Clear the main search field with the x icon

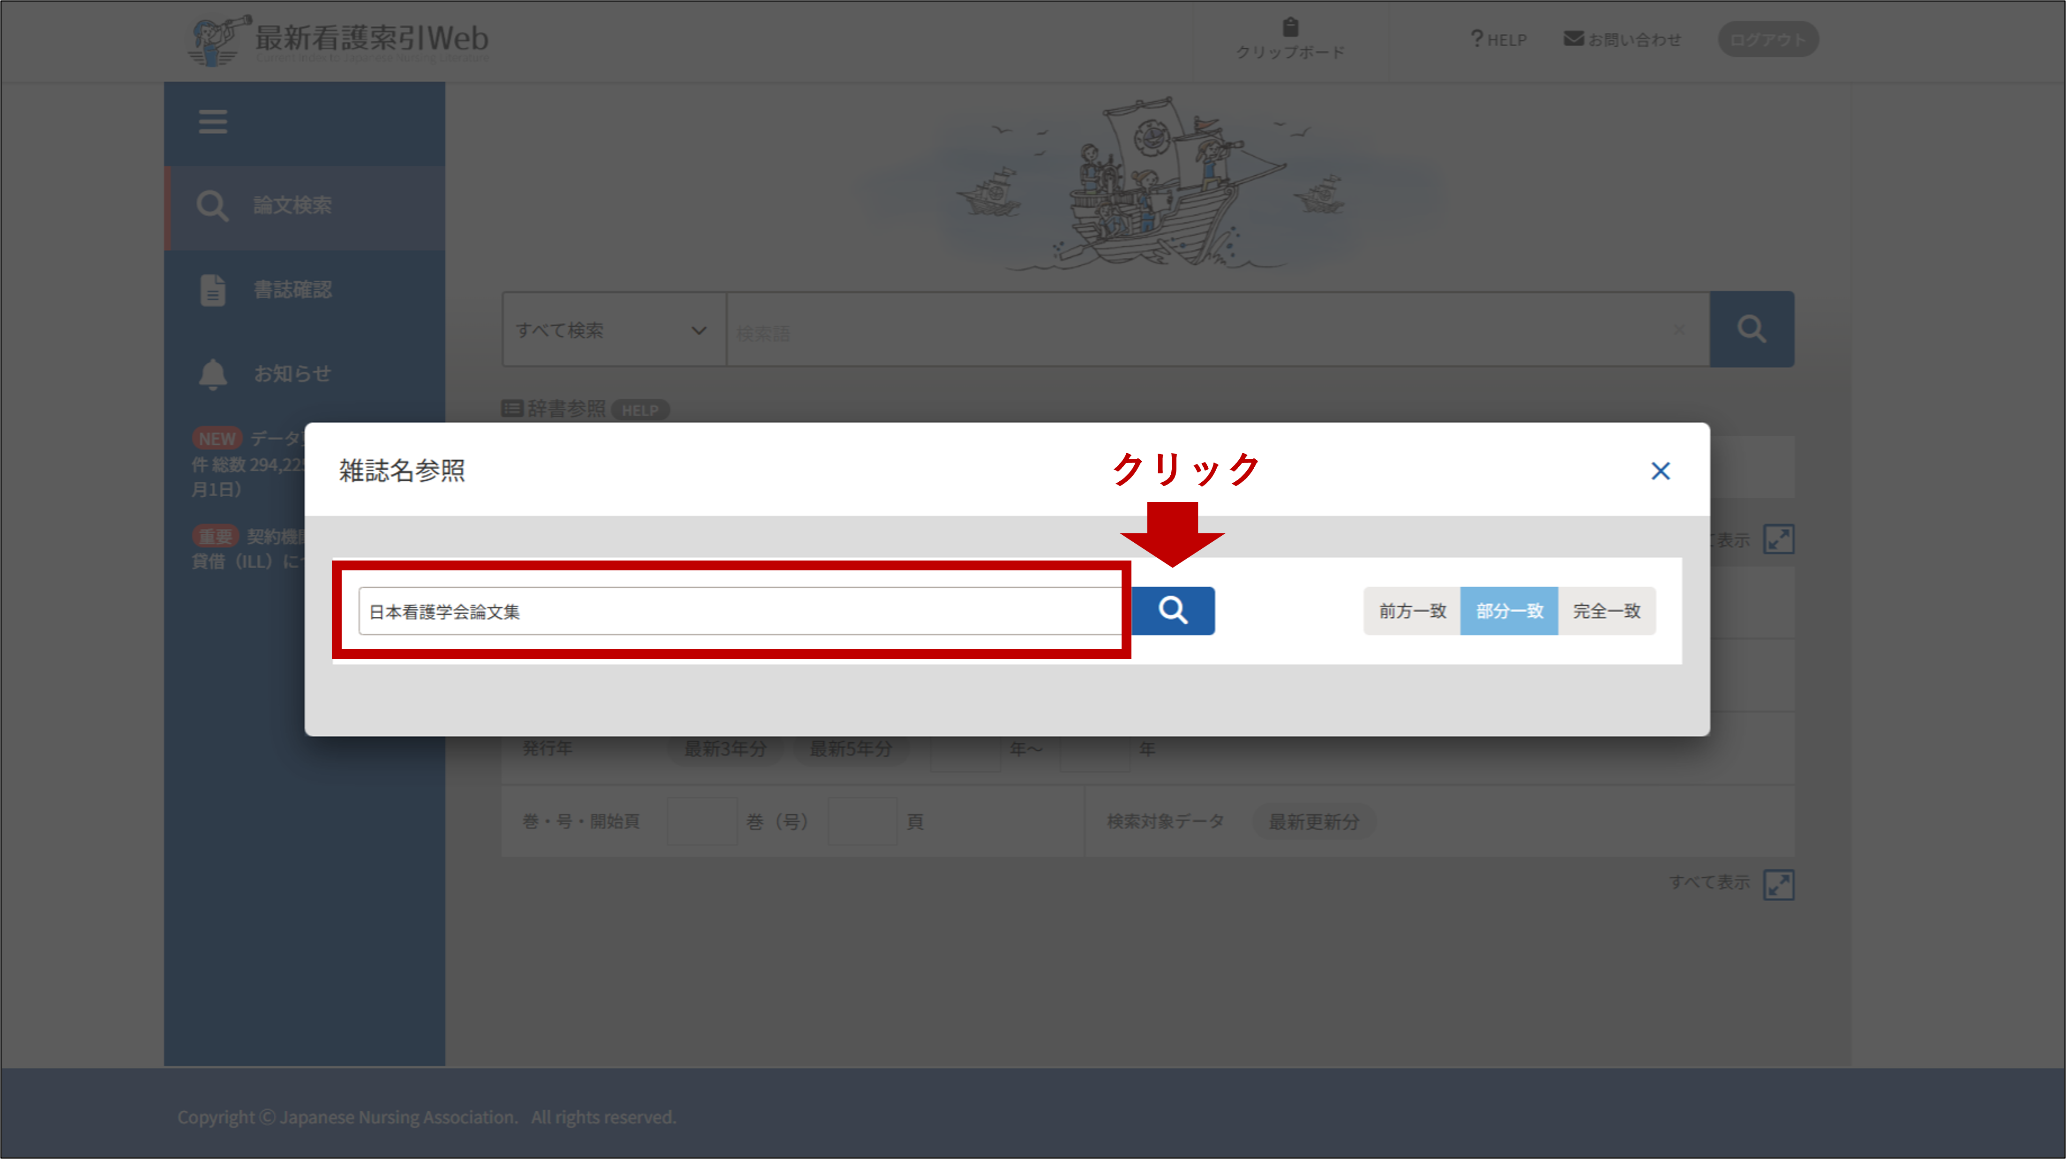tap(1679, 329)
